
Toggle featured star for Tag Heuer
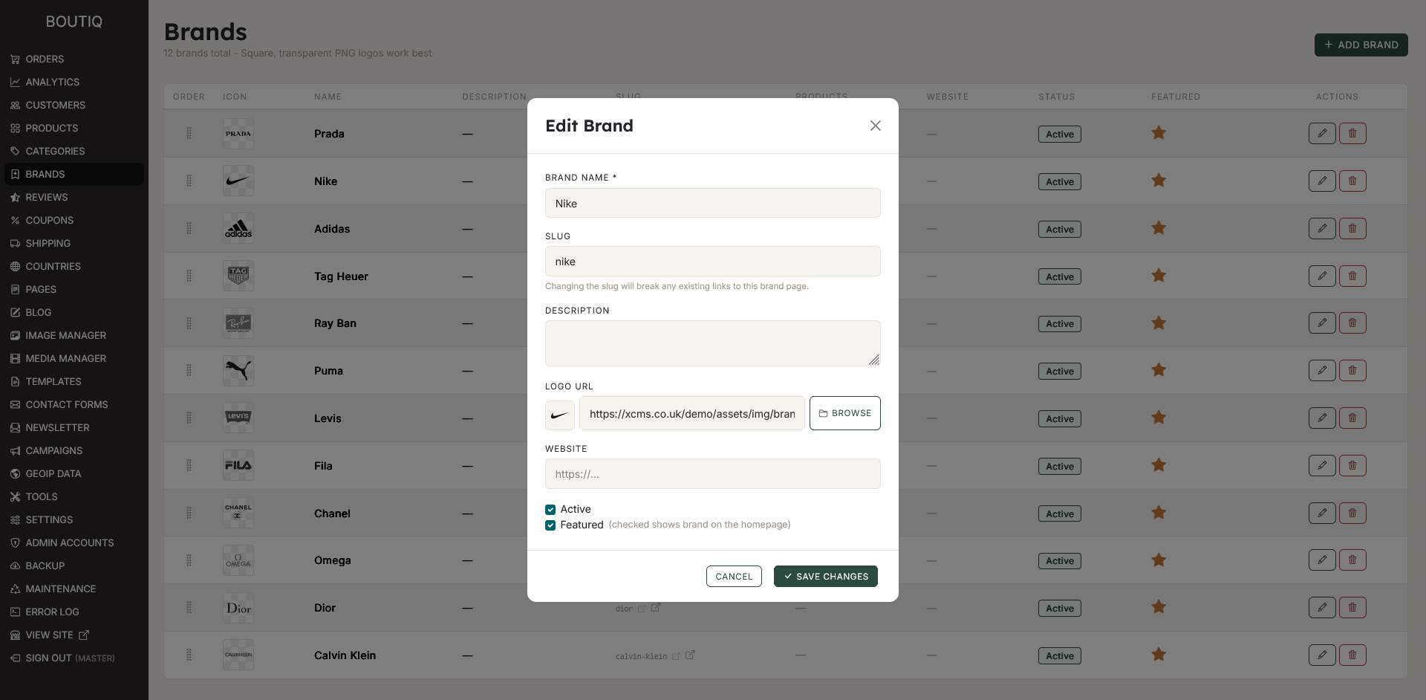pyautogui.click(x=1159, y=276)
